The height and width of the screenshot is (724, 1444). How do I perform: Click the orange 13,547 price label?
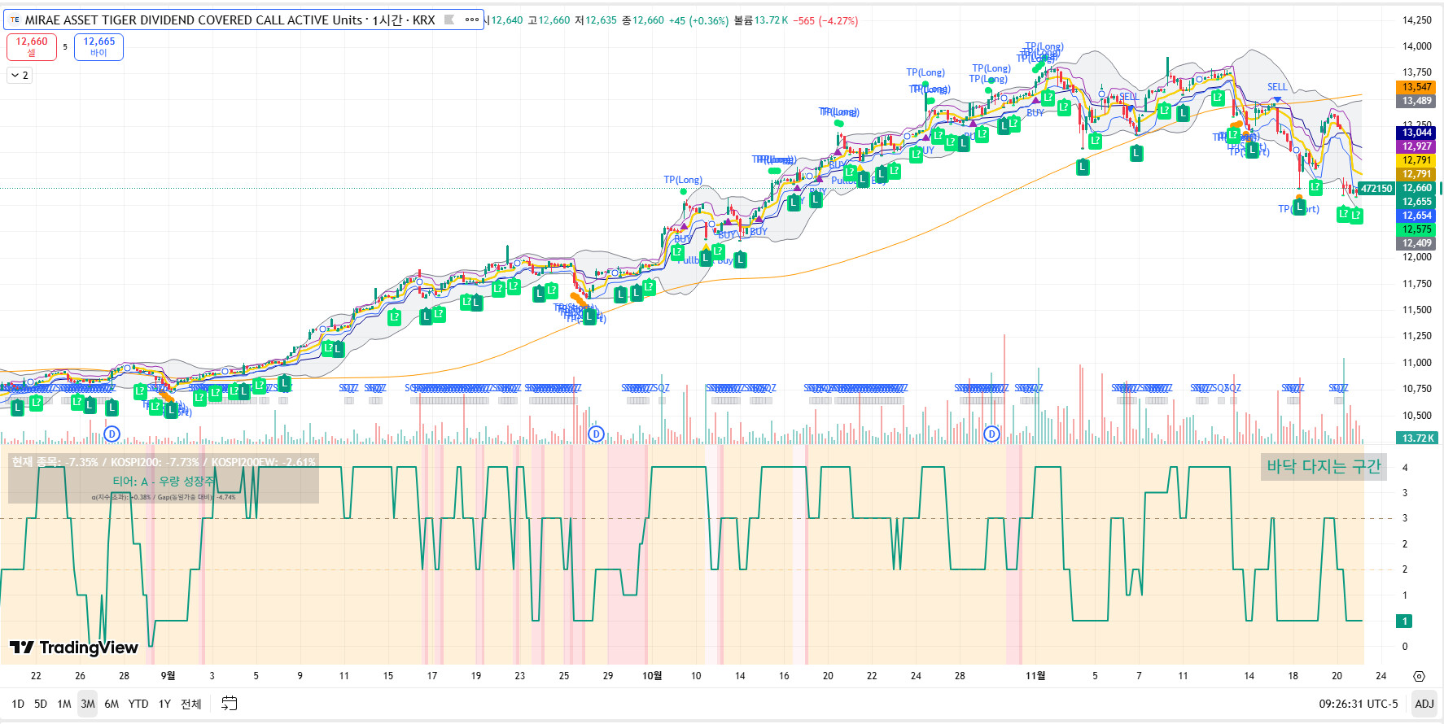[x=1416, y=87]
